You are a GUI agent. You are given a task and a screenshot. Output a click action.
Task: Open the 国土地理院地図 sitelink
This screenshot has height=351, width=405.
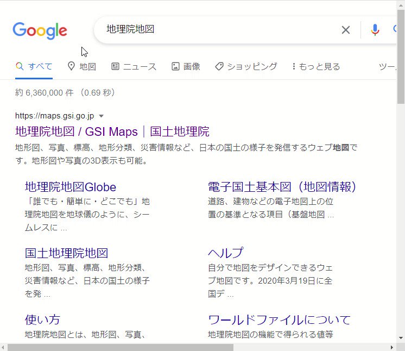tap(66, 253)
